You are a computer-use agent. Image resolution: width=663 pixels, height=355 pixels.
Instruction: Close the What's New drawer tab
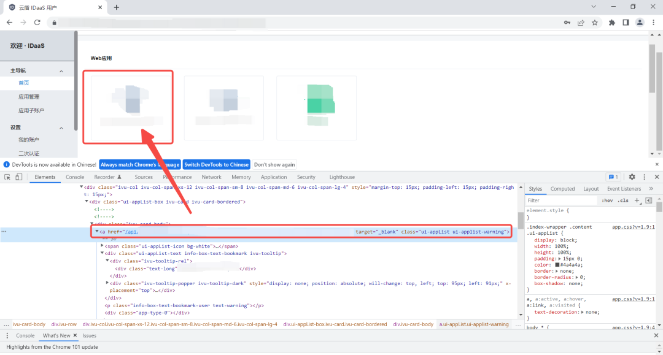(x=76, y=335)
